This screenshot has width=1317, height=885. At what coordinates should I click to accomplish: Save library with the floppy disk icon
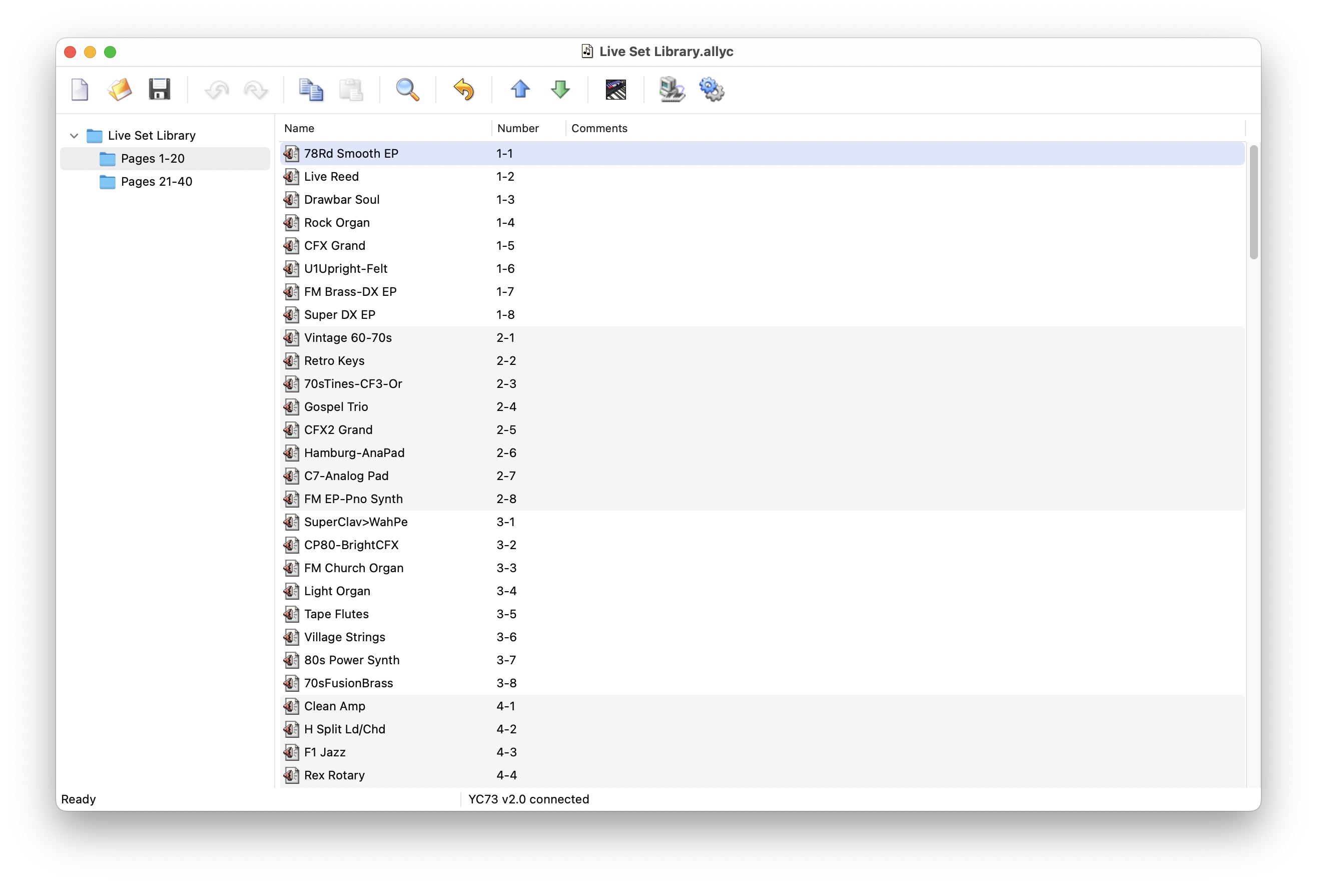pyautogui.click(x=159, y=89)
